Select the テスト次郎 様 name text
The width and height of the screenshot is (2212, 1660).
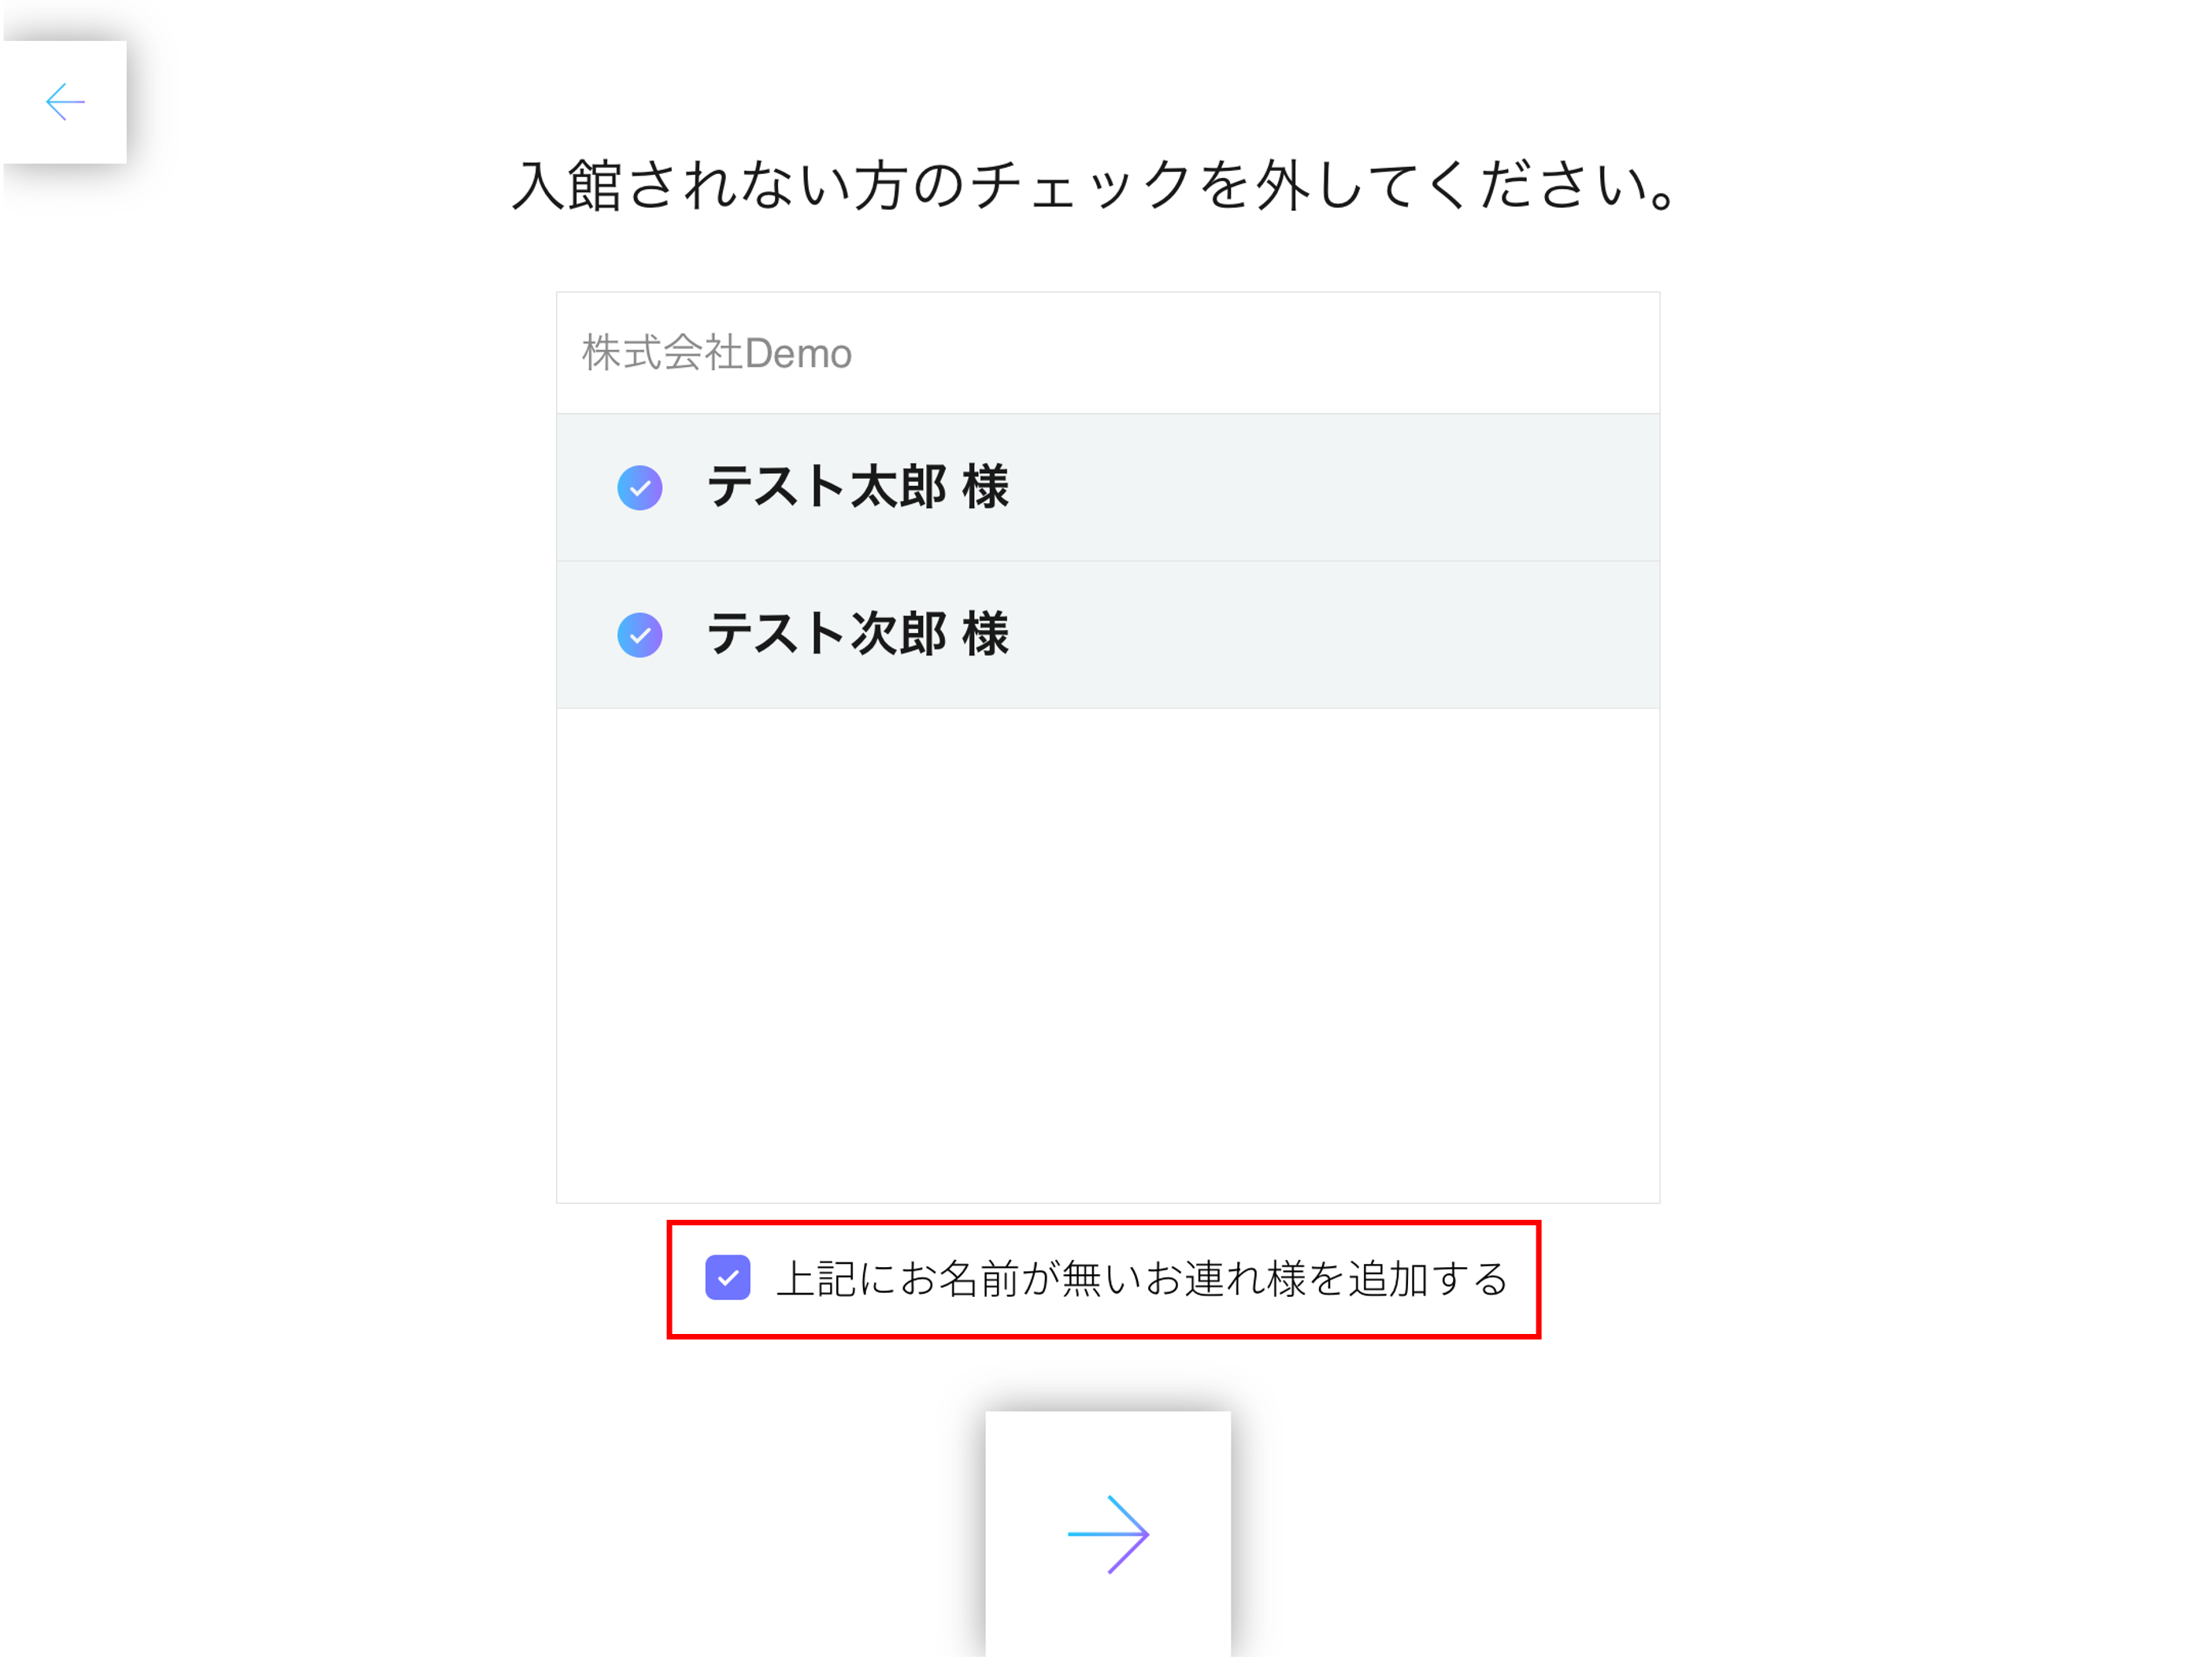click(x=858, y=634)
